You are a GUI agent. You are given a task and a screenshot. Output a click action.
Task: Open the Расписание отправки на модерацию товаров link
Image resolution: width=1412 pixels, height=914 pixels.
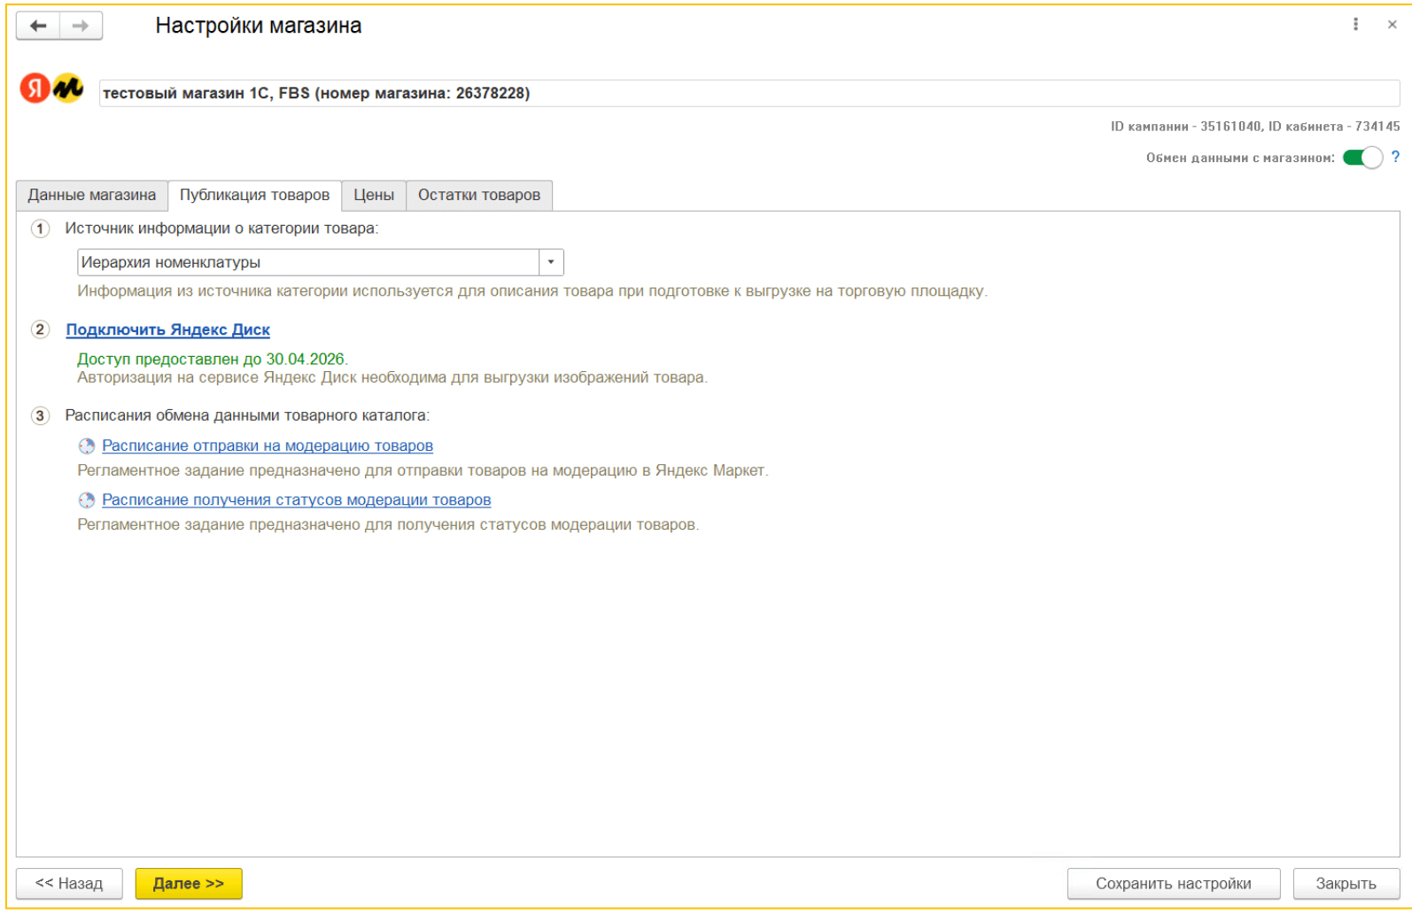click(268, 445)
